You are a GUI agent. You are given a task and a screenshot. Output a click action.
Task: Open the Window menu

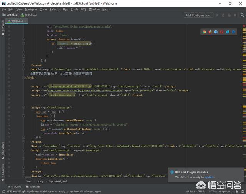tap(94, 9)
